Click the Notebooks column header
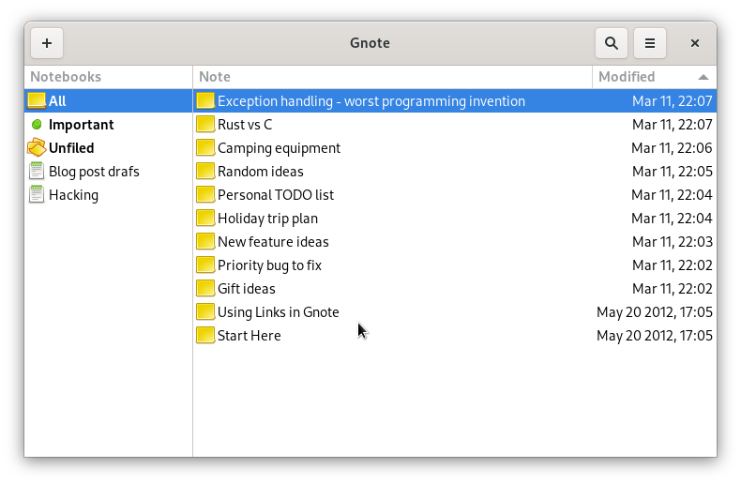This screenshot has width=741, height=484. [108, 77]
